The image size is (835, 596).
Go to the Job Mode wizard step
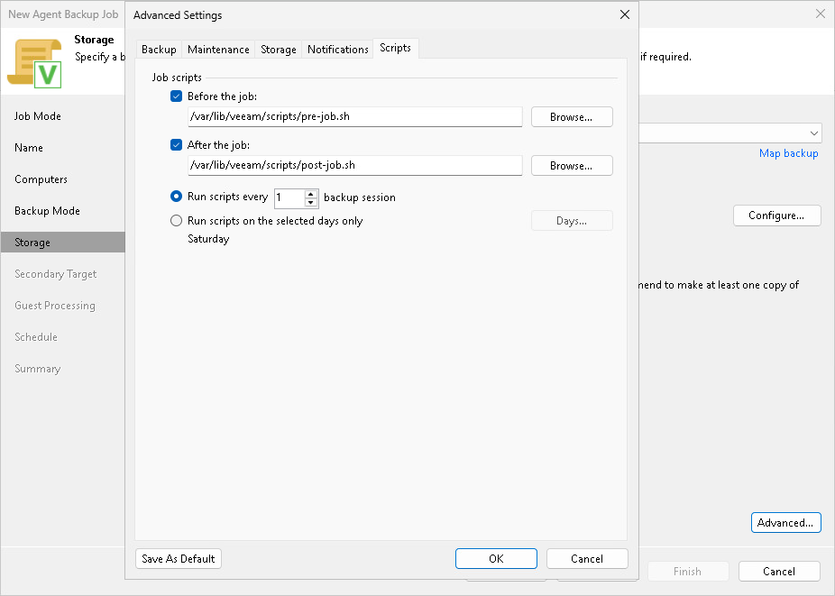[x=38, y=116]
